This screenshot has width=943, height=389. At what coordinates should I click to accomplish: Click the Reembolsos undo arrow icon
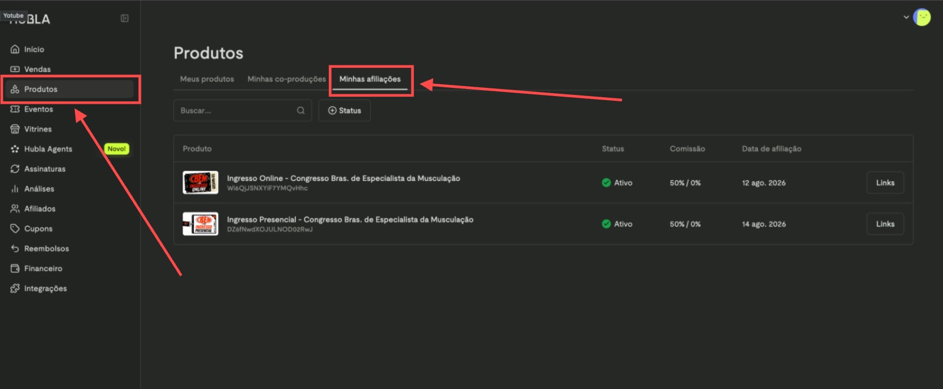15,249
